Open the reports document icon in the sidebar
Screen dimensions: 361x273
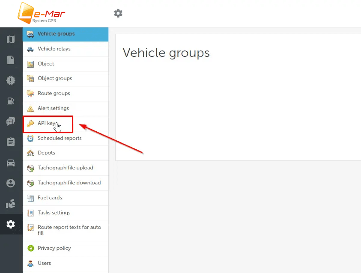(x=11, y=60)
